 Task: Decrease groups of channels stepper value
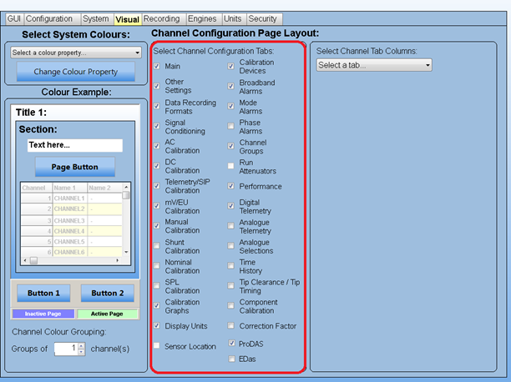(x=82, y=352)
